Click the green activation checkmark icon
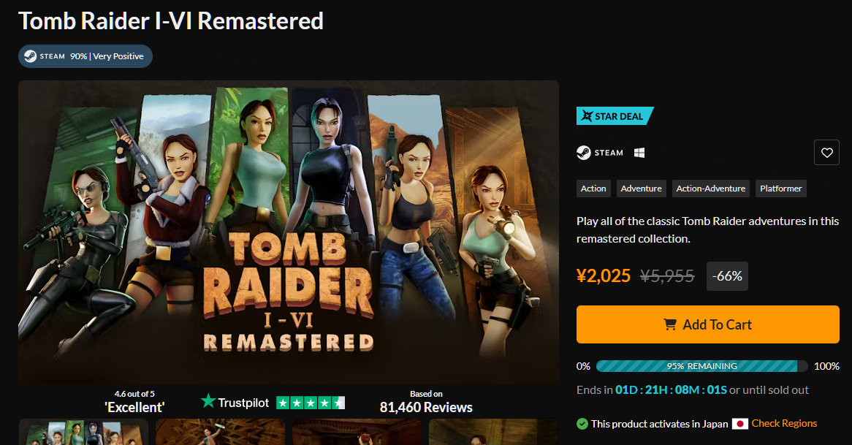 tap(582, 424)
